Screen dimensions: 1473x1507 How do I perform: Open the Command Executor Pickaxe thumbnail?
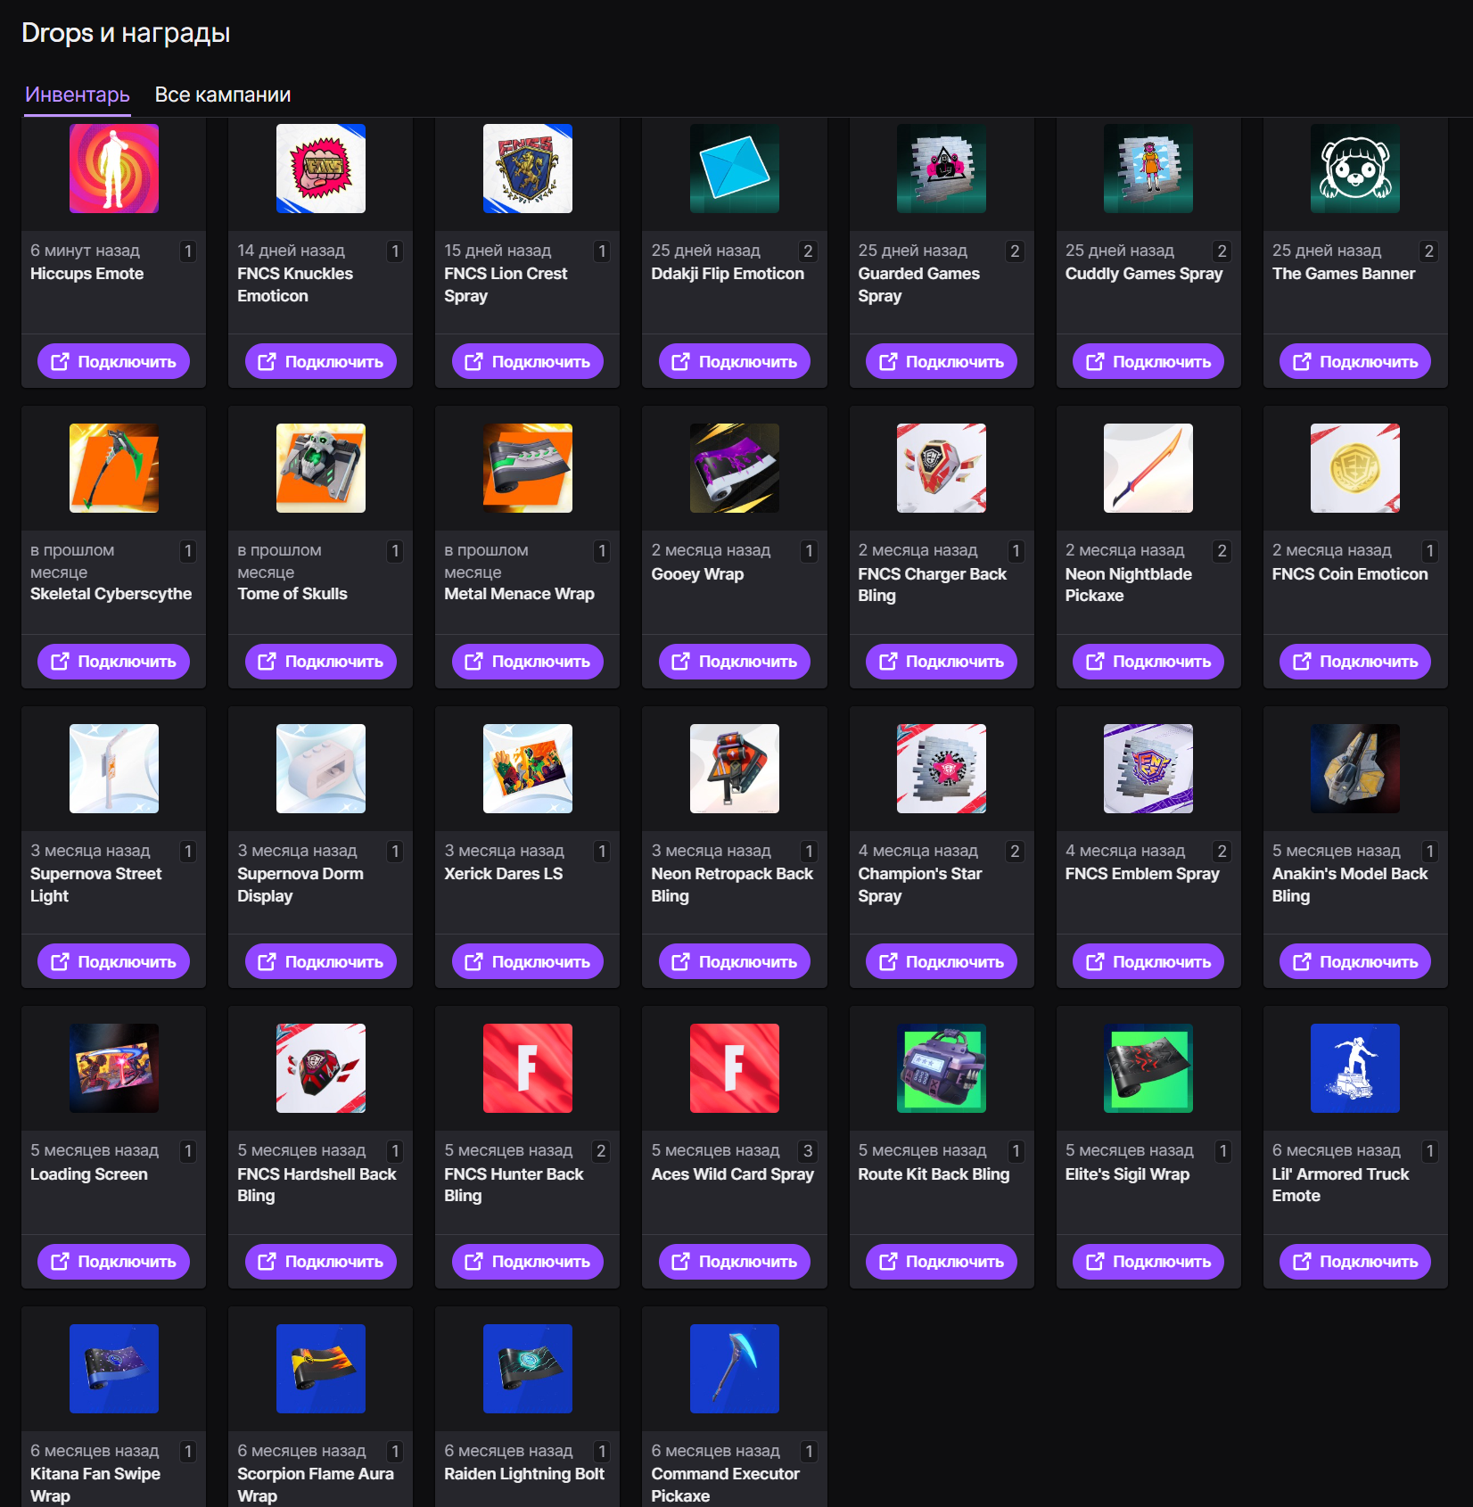[735, 1369]
